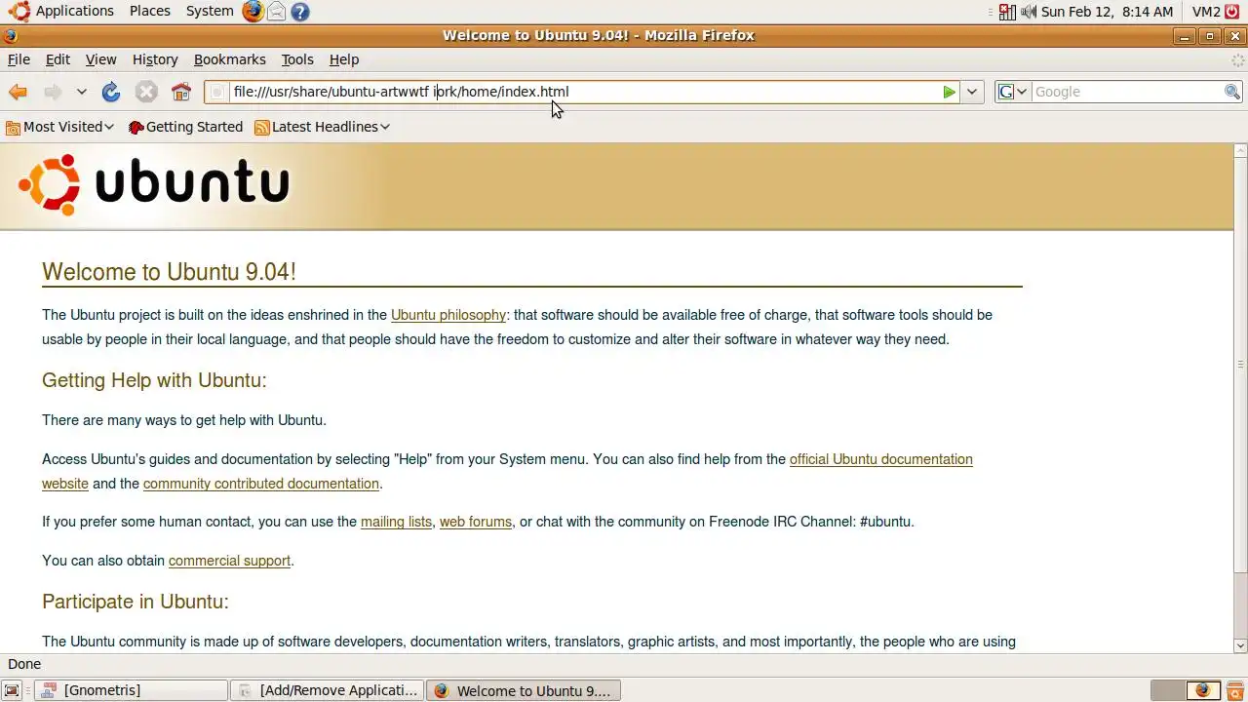Click the Stop loading button
Viewport: 1248px width, 702px height.
146,92
